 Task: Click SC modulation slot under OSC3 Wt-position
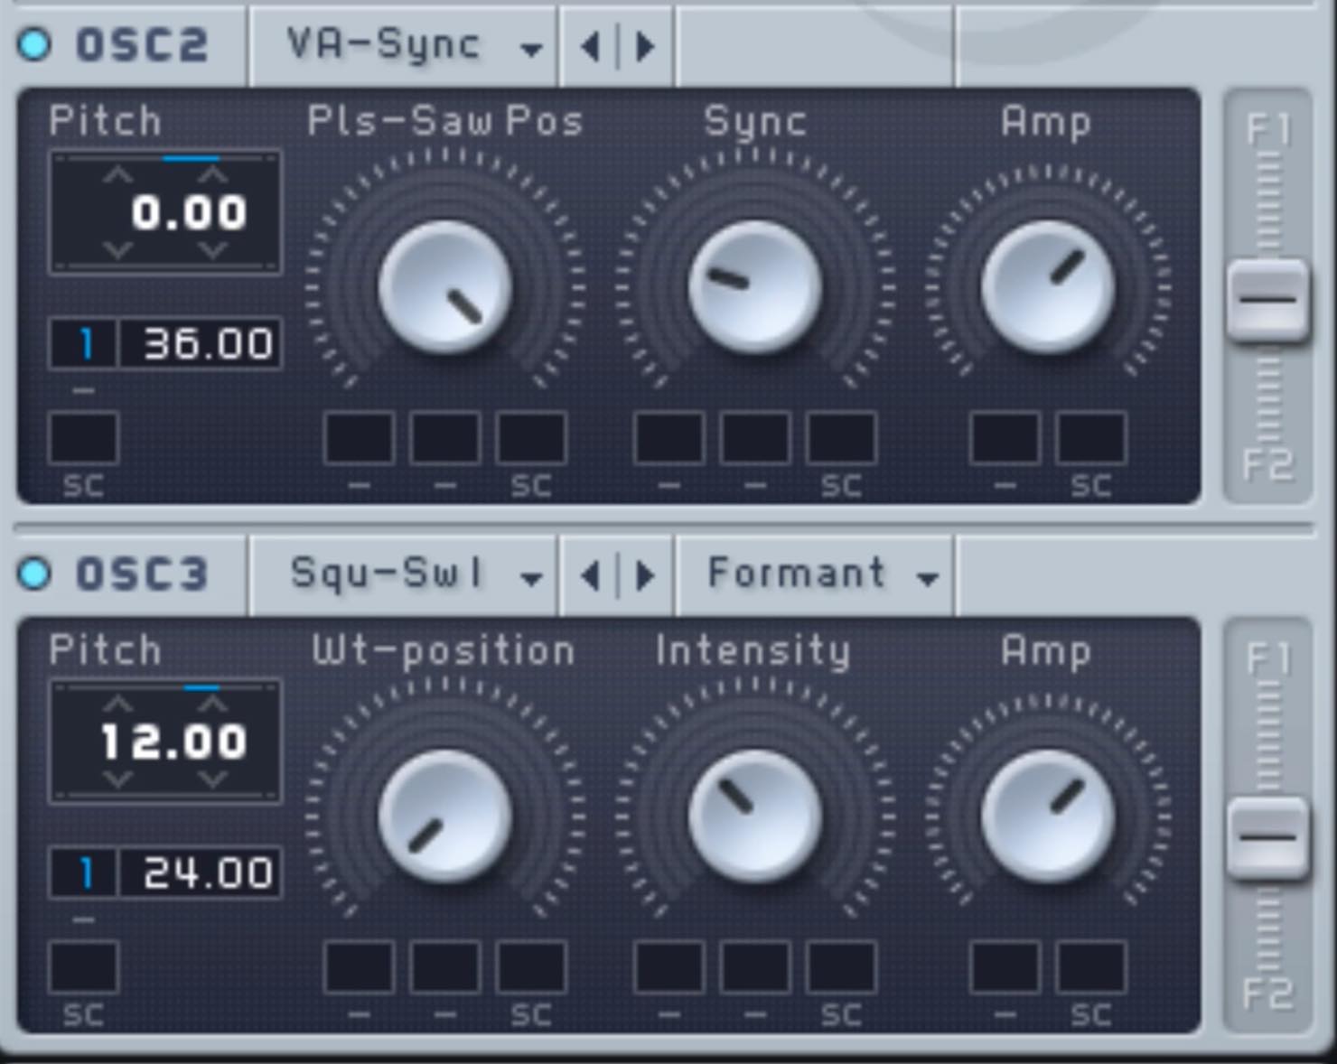[x=531, y=967]
